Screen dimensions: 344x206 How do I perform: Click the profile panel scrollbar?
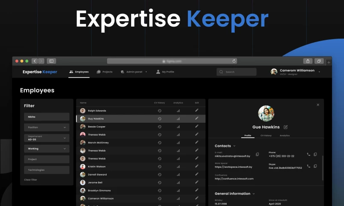click(x=323, y=168)
